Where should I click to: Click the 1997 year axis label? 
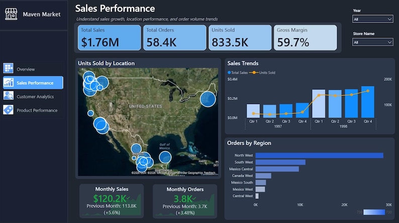[278, 127]
